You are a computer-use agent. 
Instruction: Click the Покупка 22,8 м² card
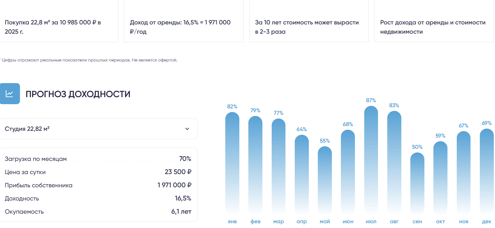point(59,27)
